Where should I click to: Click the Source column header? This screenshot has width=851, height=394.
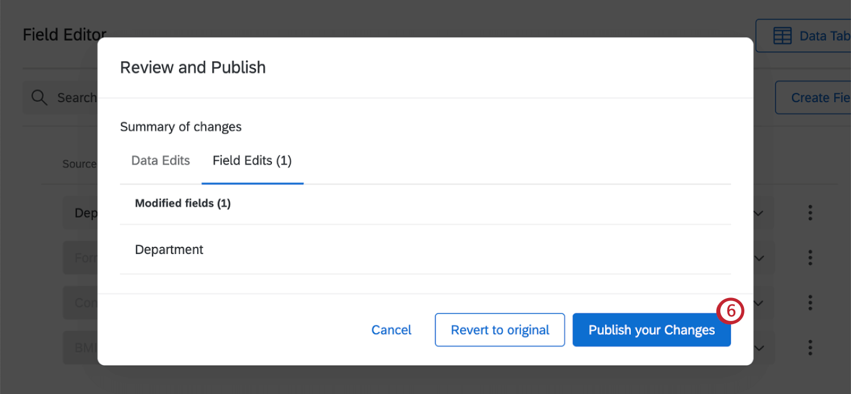(80, 164)
